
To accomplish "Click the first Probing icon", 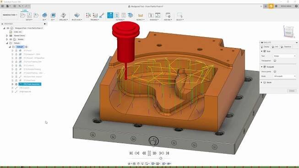I will (88, 15).
